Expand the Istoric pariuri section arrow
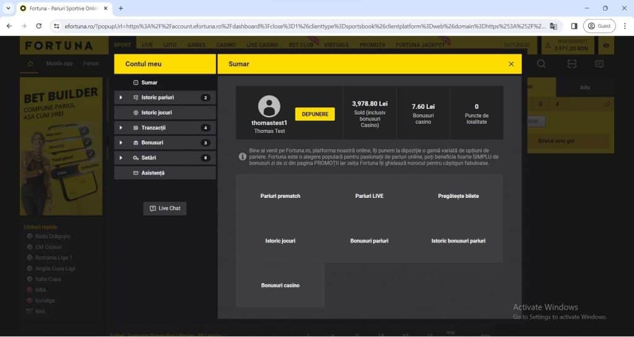This screenshot has width=634, height=337. pyautogui.click(x=121, y=97)
